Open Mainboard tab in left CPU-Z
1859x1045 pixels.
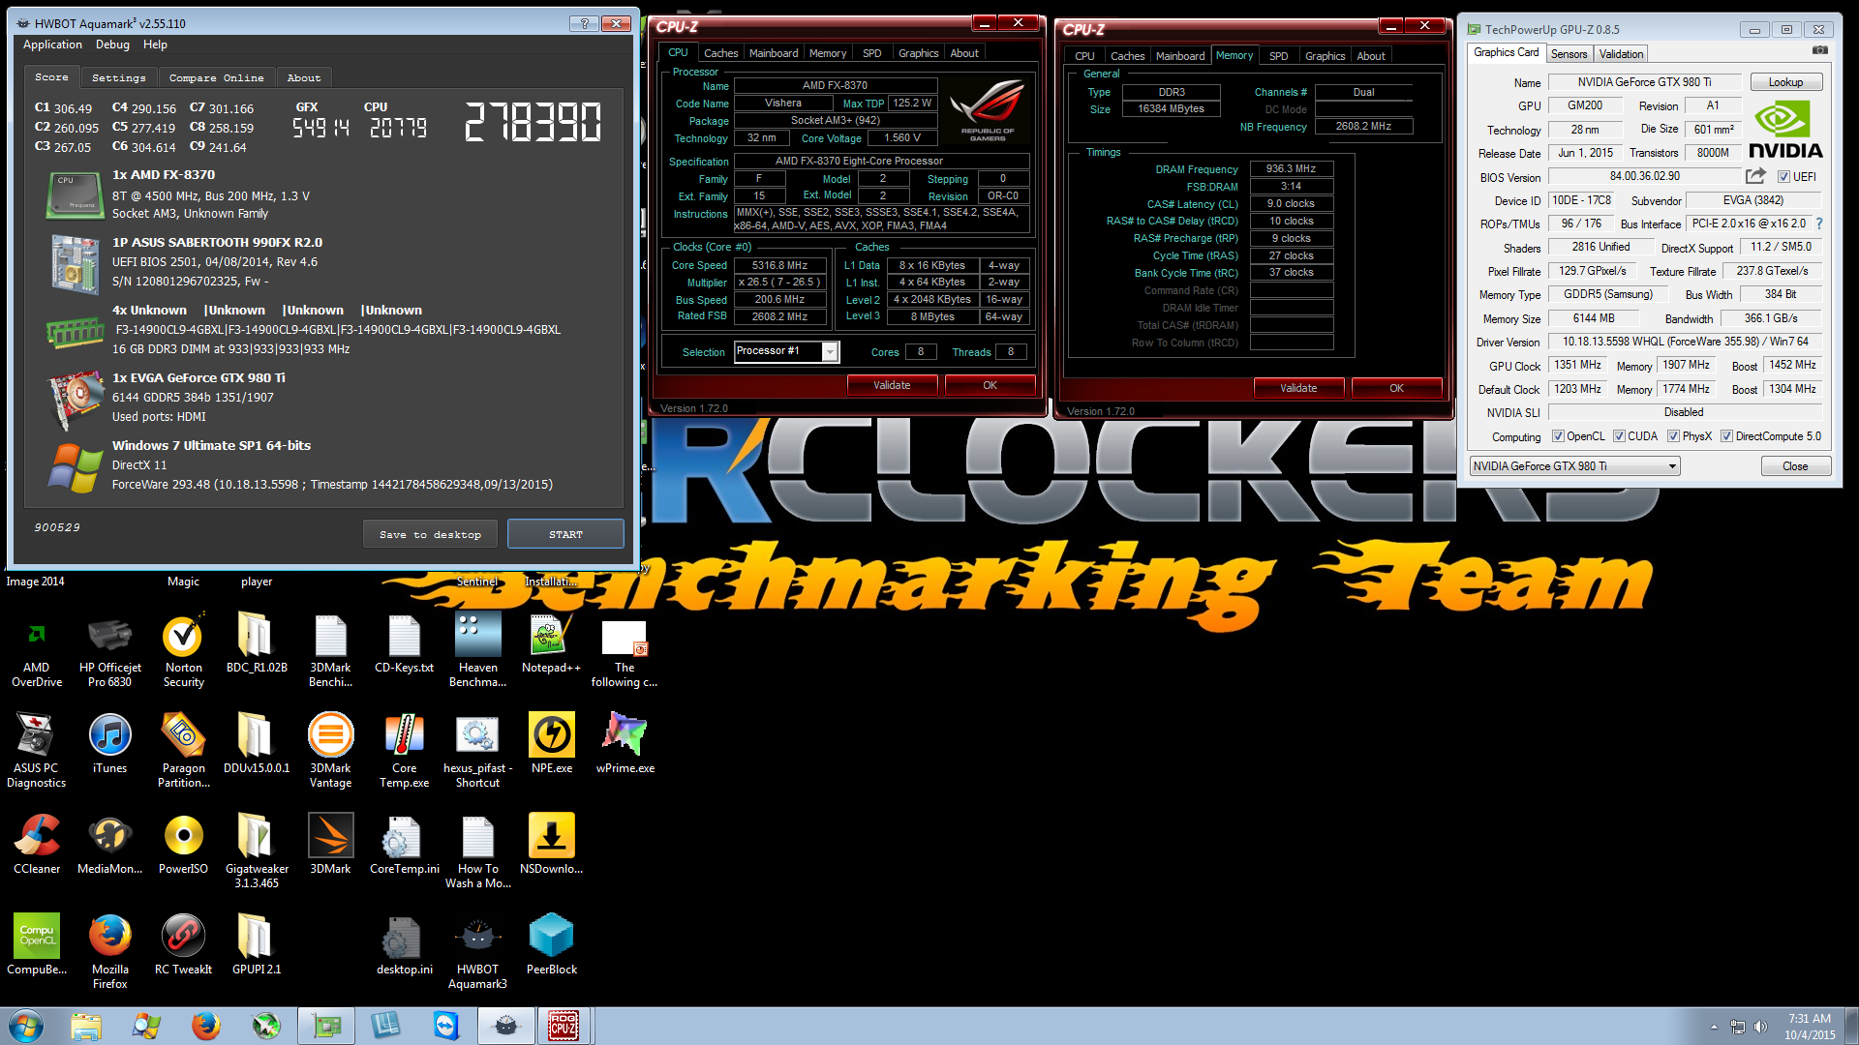point(774,53)
